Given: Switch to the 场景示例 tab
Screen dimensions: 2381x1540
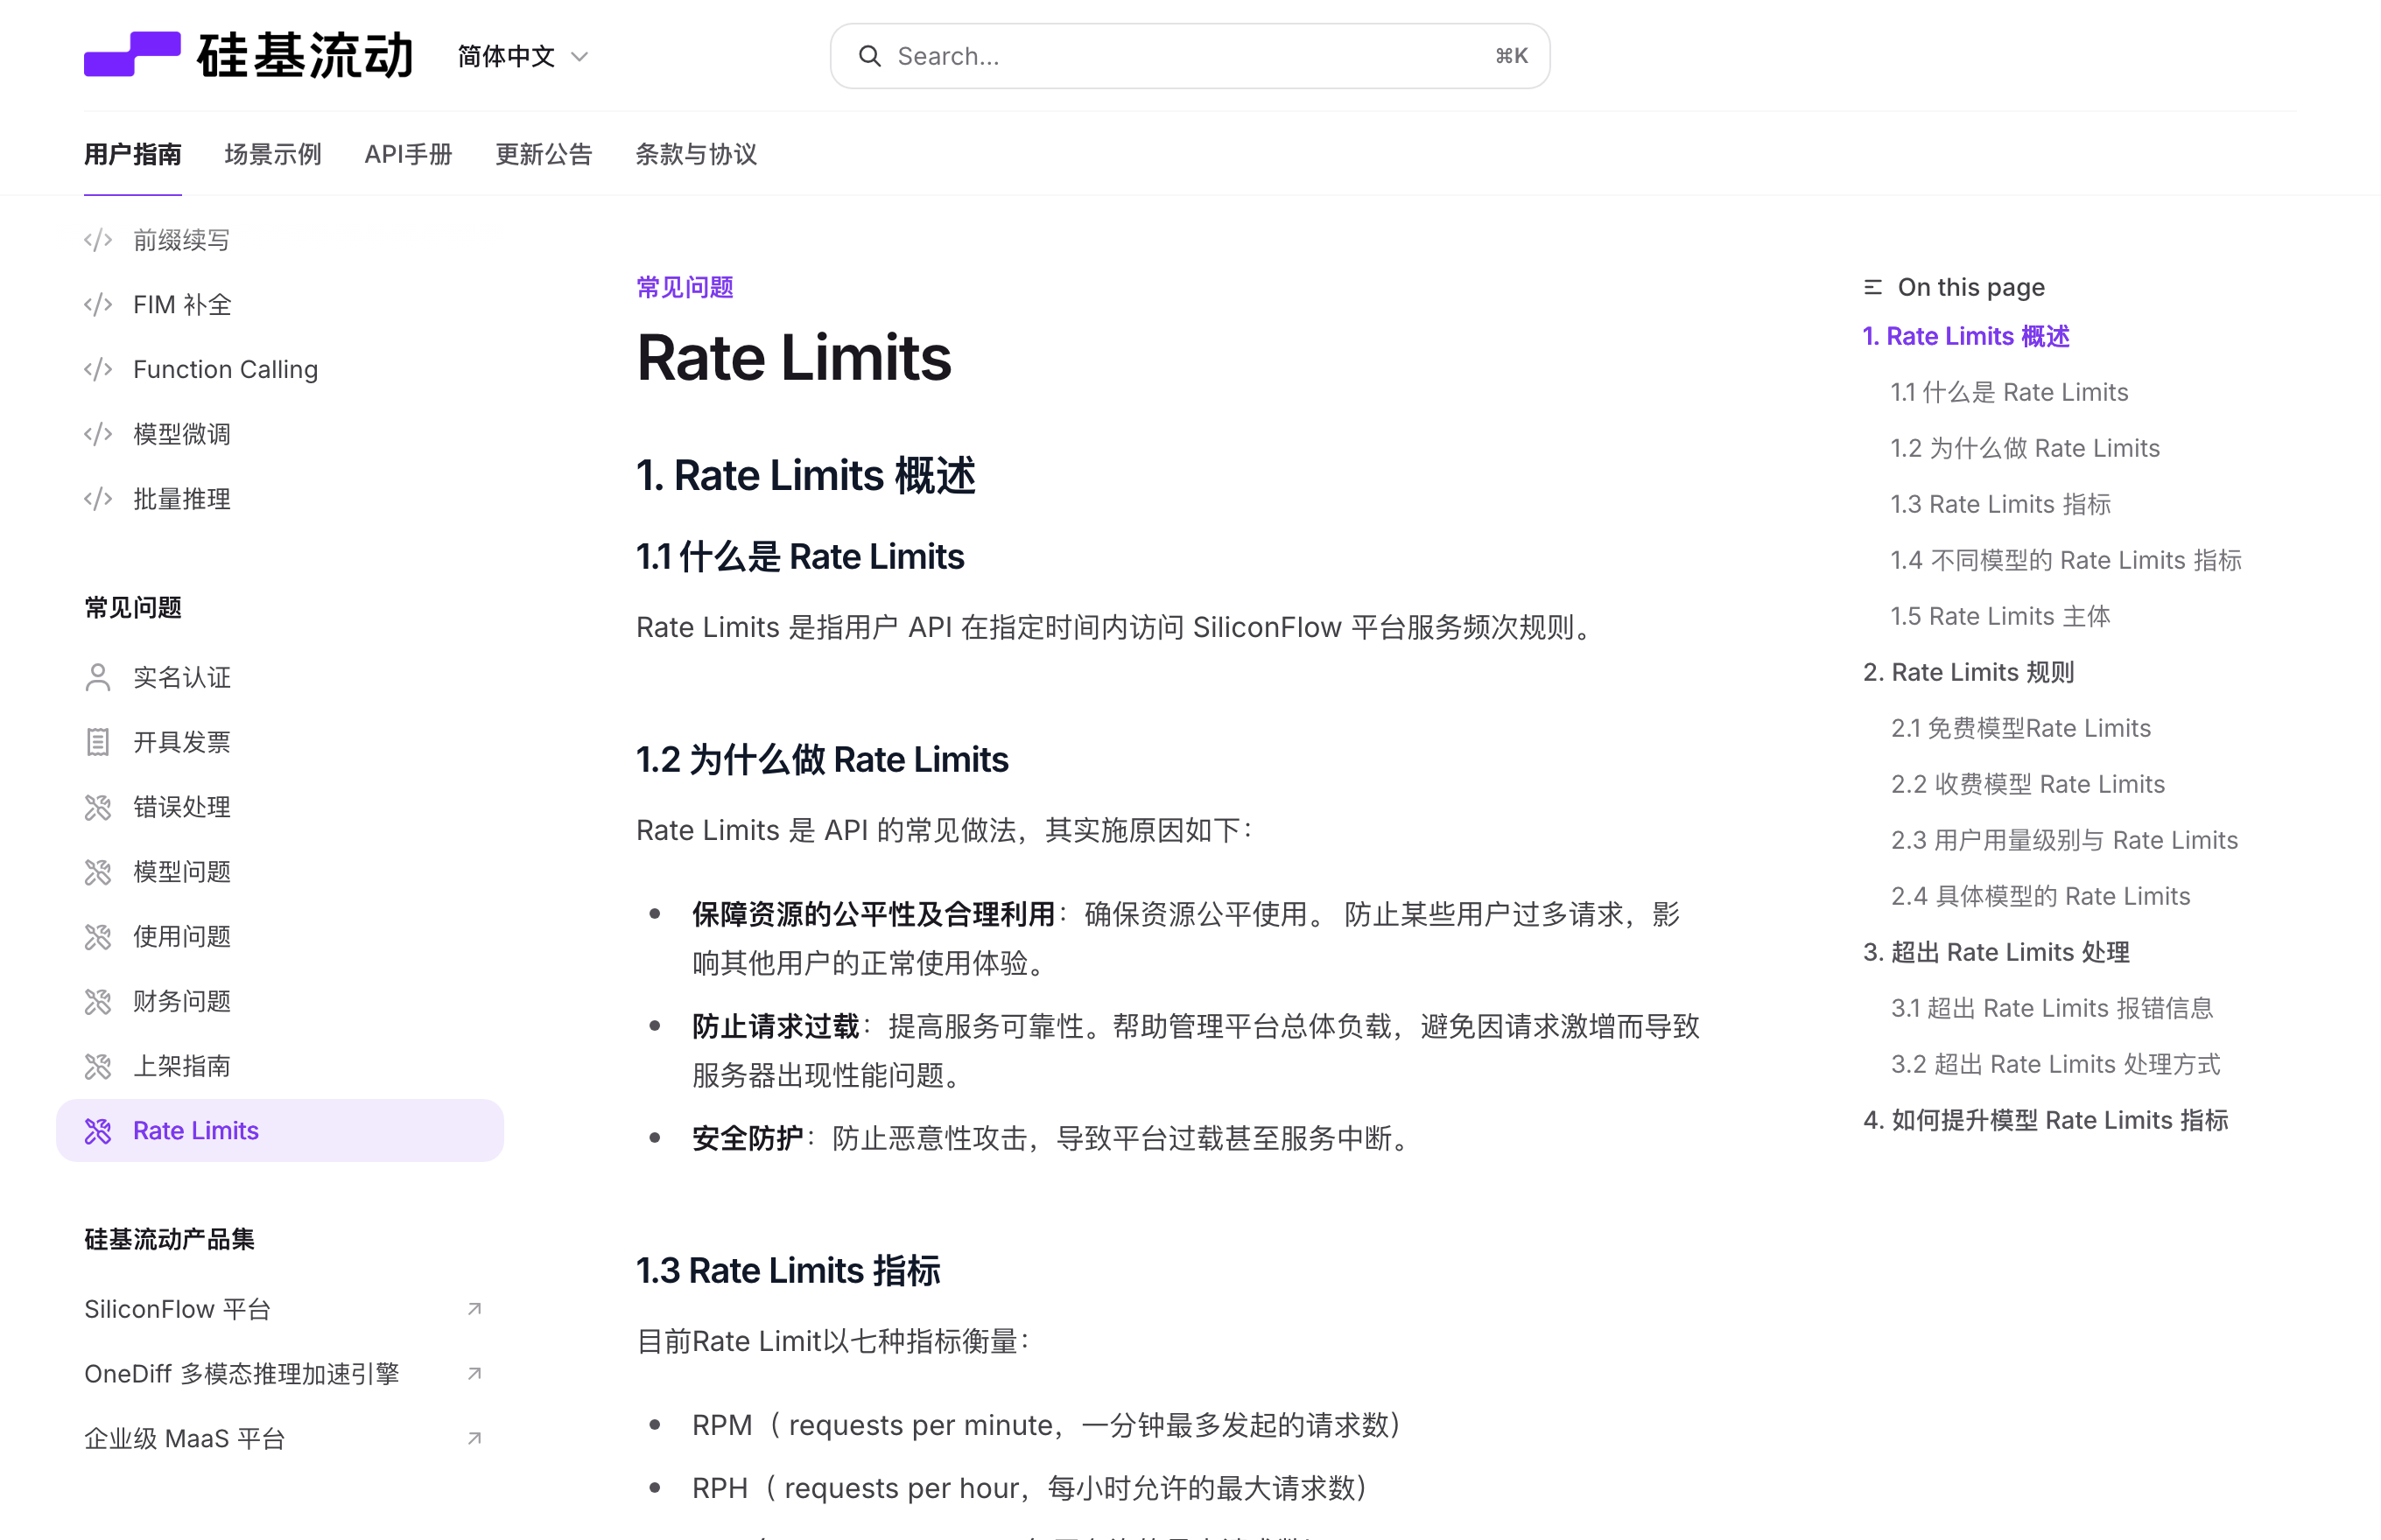Looking at the screenshot, I should coord(273,154).
